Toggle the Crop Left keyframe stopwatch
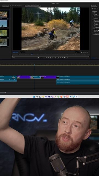Viewport: 99px width, 176px height. click(x=94, y=23)
